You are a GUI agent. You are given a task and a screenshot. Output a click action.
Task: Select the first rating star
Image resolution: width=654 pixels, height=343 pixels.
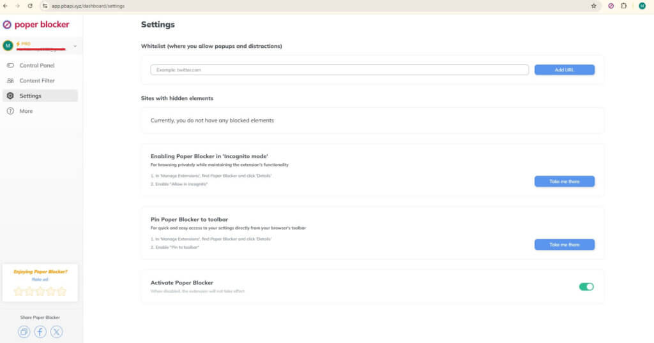click(x=19, y=291)
